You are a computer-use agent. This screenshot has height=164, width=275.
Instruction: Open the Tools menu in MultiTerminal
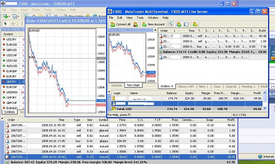tap(140, 18)
